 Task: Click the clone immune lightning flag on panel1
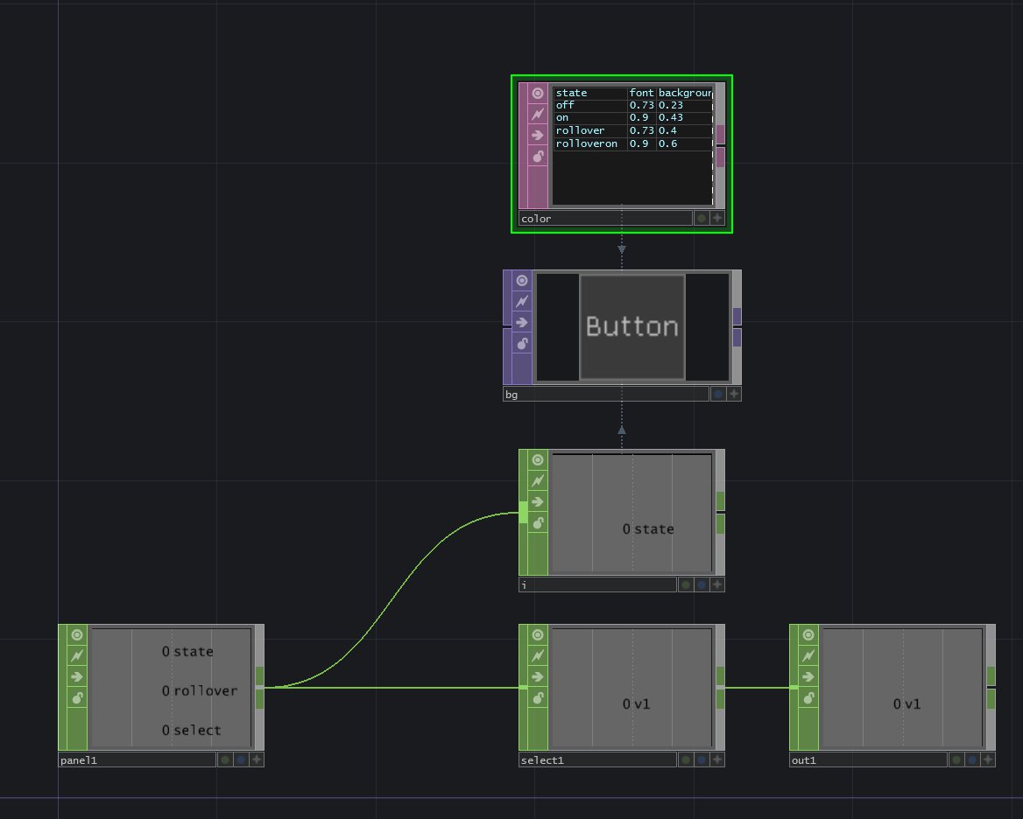click(77, 655)
